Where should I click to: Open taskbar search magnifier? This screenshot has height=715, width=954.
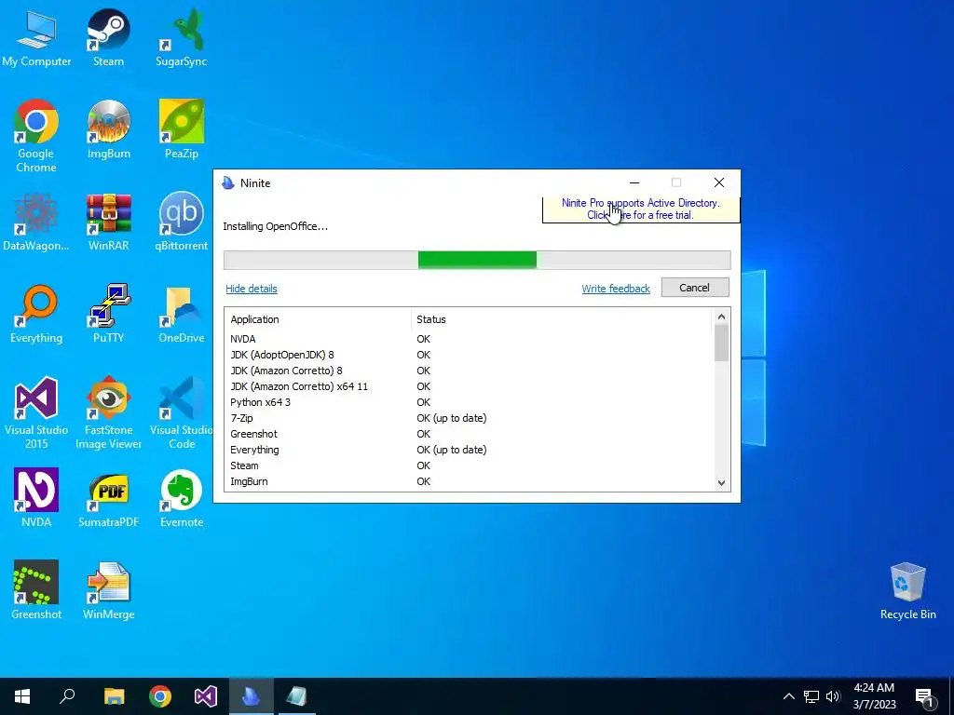tap(67, 696)
